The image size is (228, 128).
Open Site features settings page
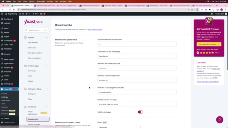[33, 43]
